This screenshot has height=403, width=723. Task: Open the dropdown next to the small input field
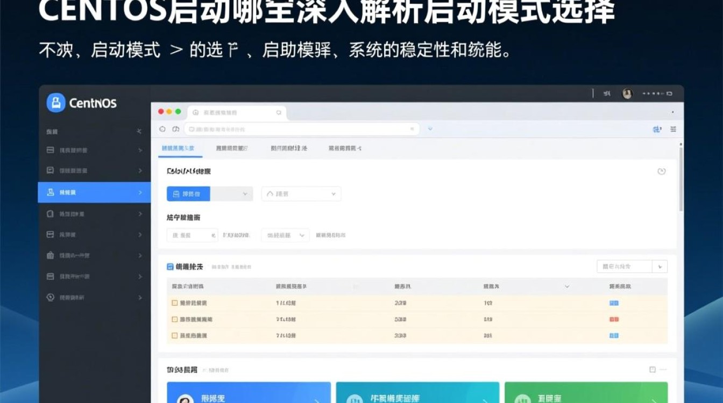[x=285, y=235]
